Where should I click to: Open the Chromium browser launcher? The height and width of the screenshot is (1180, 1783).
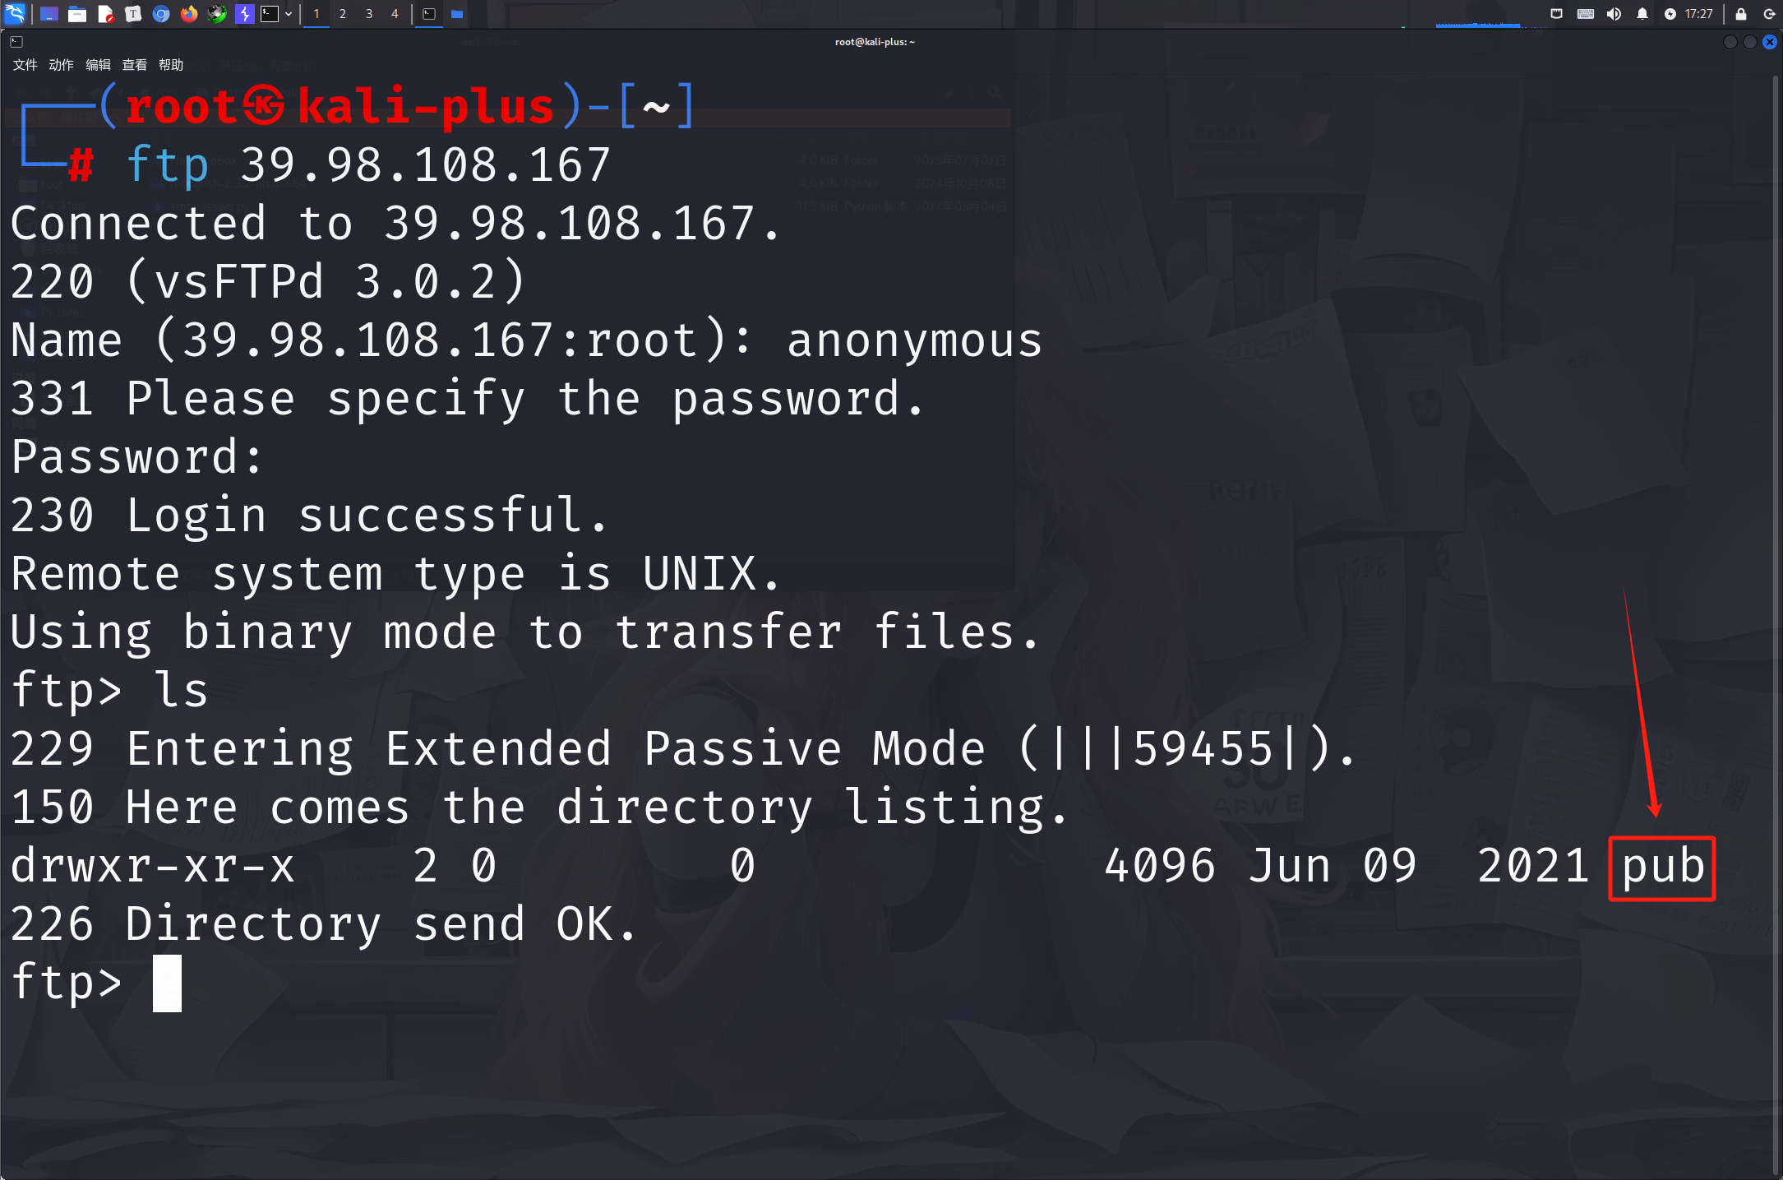pos(161,14)
